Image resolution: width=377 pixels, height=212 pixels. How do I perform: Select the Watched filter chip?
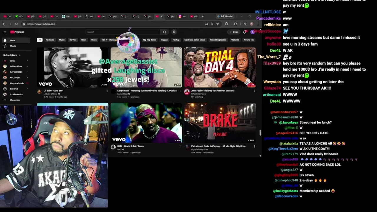235,40
